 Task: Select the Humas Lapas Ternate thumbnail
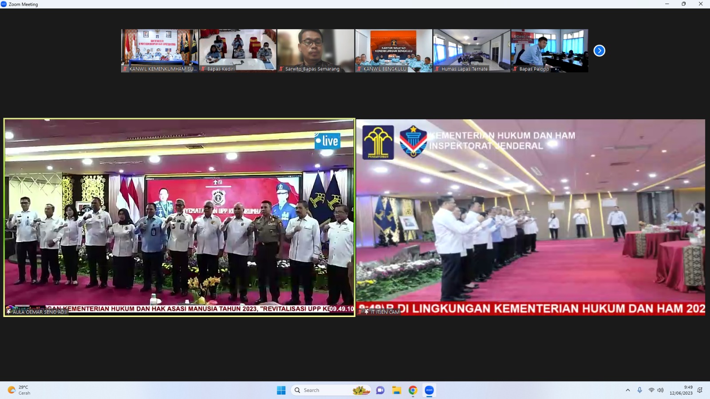[x=472, y=50]
